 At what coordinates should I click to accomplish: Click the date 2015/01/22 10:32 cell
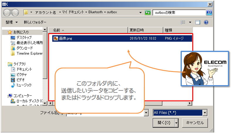(143, 38)
